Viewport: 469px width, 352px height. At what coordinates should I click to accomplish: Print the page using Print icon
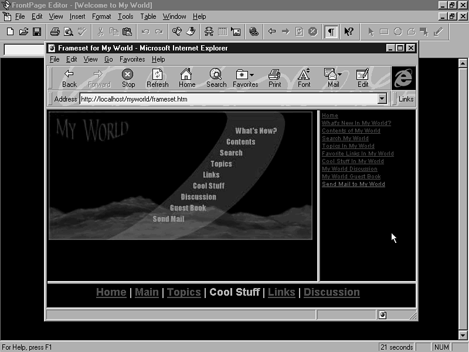click(x=274, y=78)
